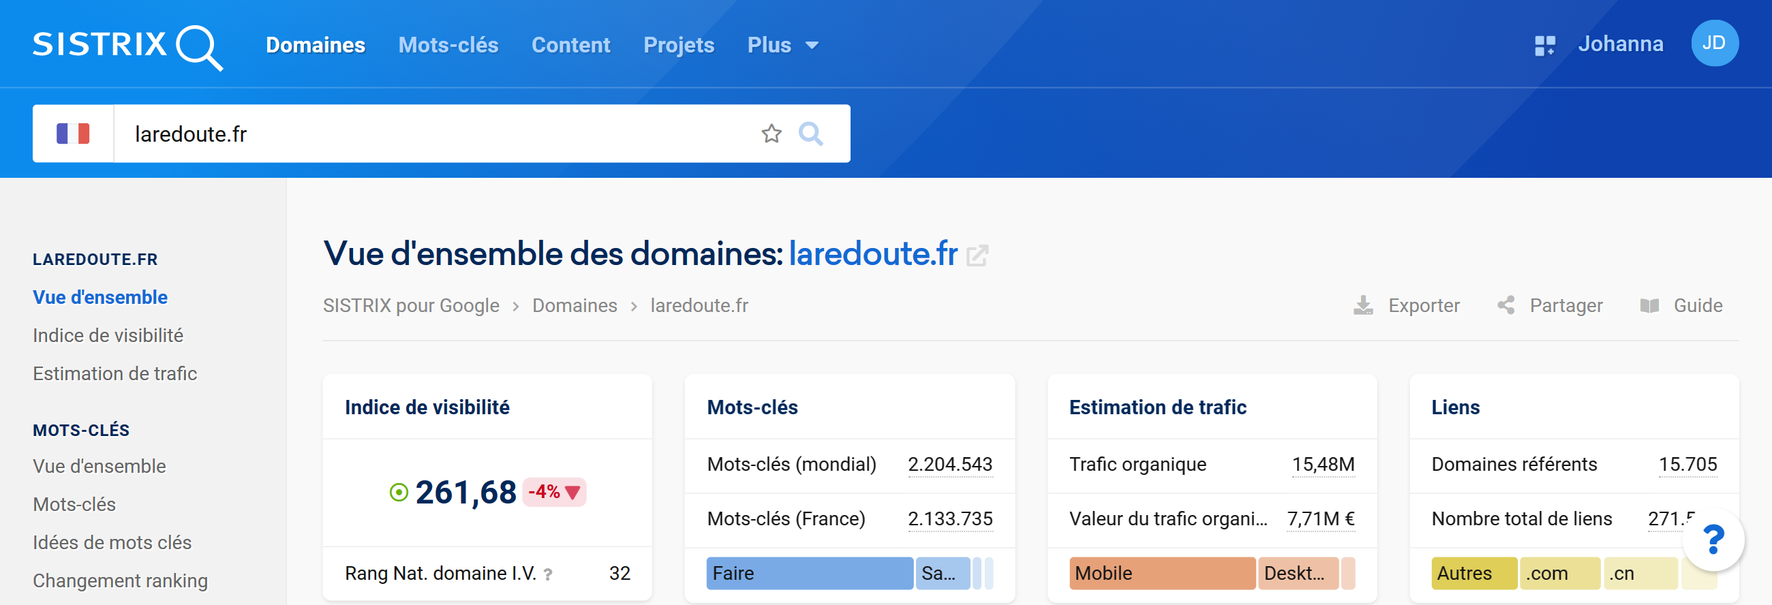Click laredoute.fr breadcrumb
1772x605 pixels.
(x=699, y=305)
